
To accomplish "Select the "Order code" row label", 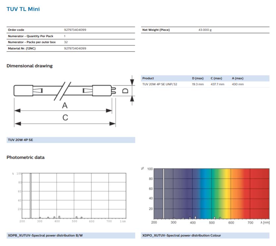I will [16, 30].
